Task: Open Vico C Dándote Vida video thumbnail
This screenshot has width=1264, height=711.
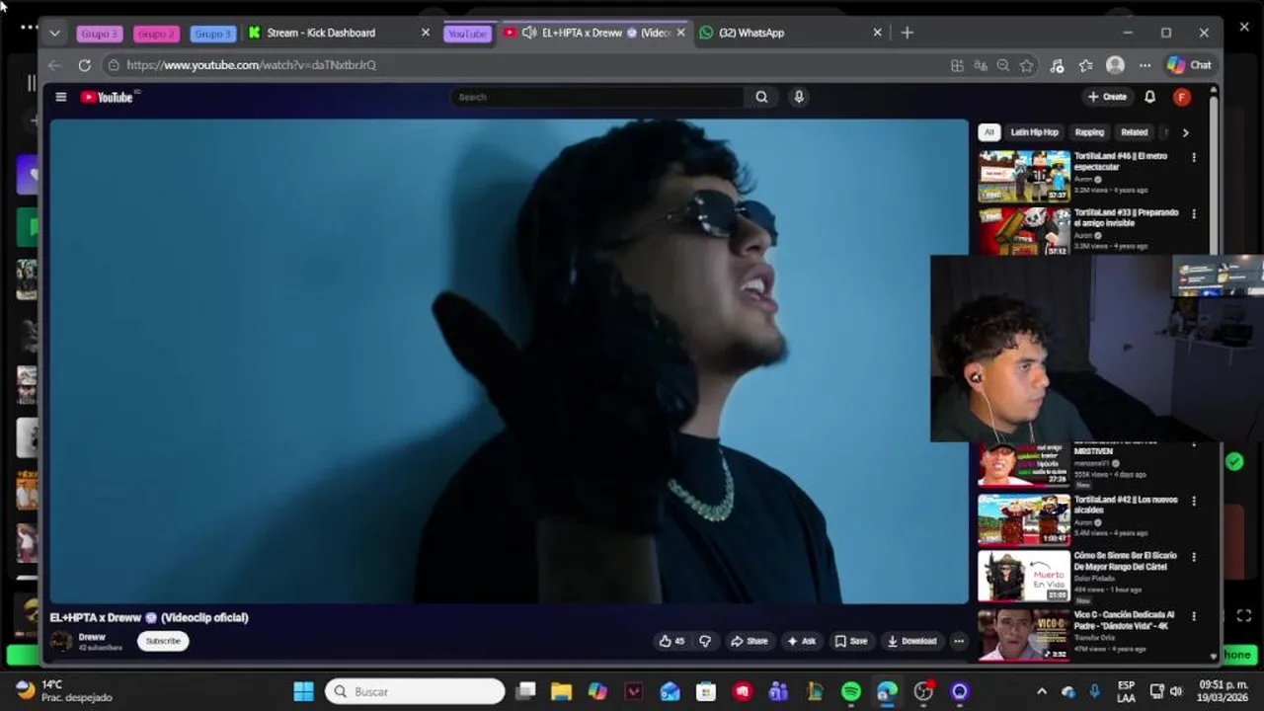Action: point(1024,634)
